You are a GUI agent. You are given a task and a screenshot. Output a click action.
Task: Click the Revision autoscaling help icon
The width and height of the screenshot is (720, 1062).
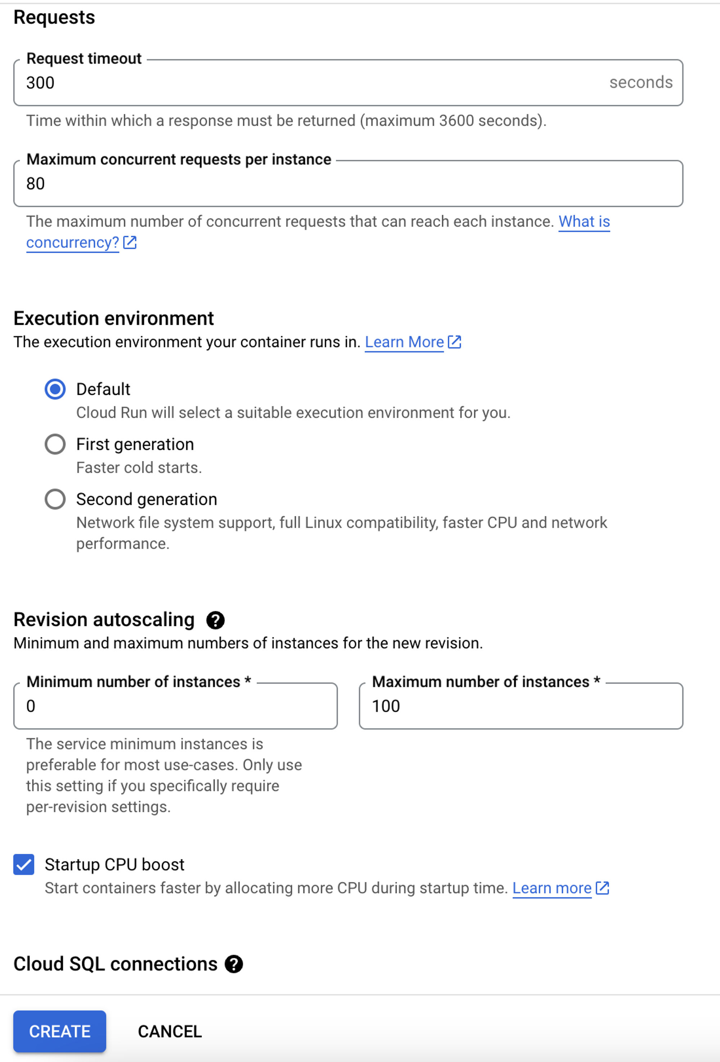point(215,620)
